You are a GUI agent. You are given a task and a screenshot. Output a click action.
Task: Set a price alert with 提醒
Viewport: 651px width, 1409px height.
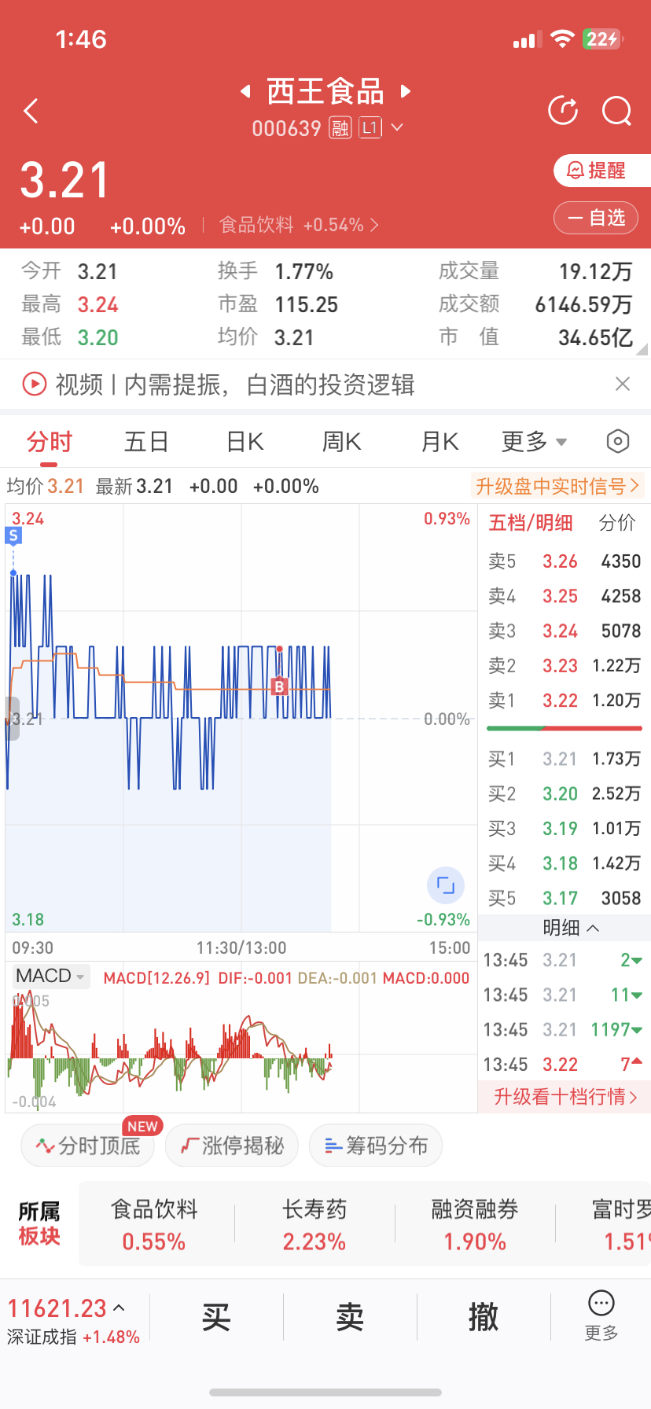[x=601, y=171]
